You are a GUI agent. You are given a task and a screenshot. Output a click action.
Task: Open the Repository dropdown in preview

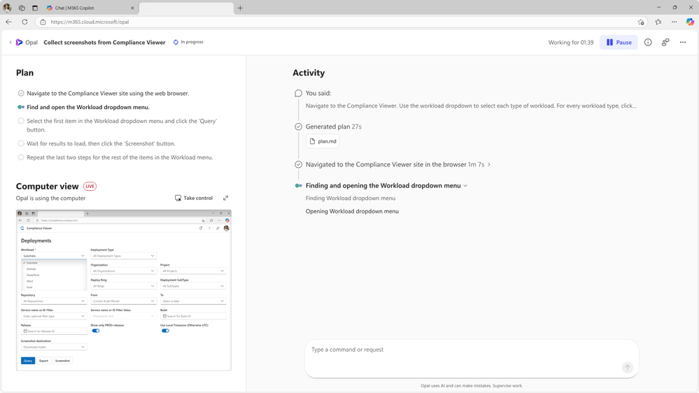(x=53, y=301)
